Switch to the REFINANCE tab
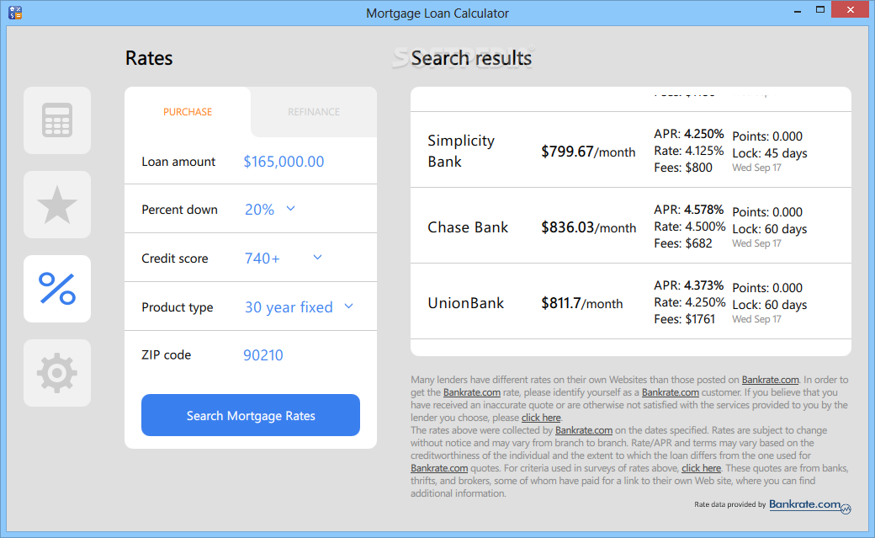The height and width of the screenshot is (538, 875). (x=314, y=112)
